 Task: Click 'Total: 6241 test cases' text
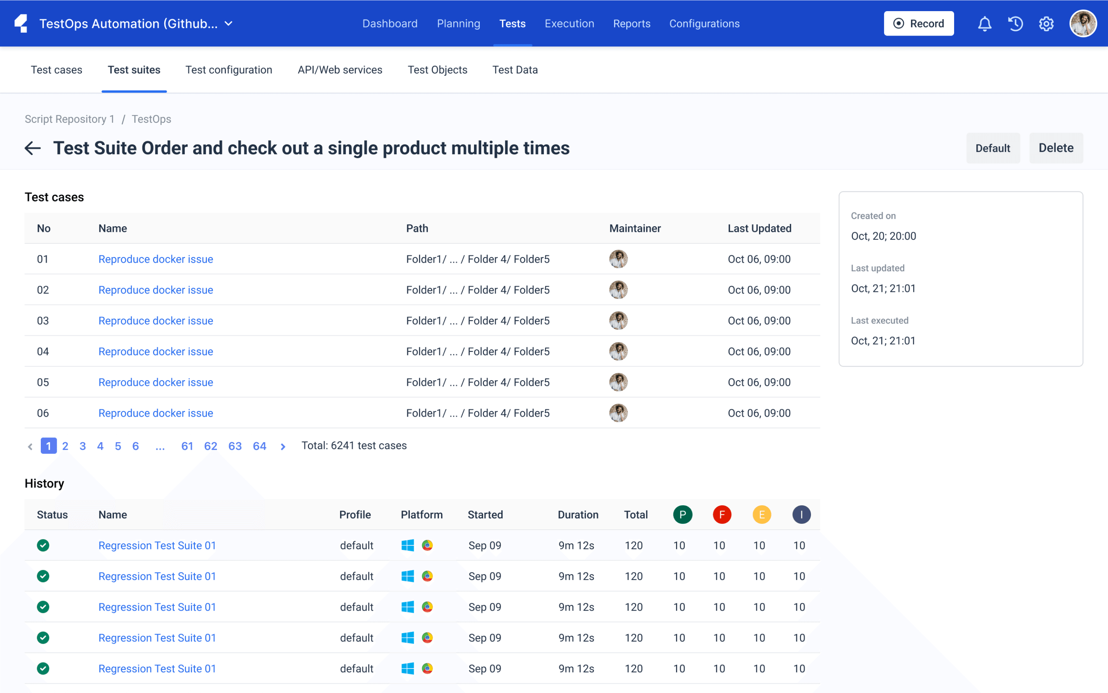pos(354,446)
